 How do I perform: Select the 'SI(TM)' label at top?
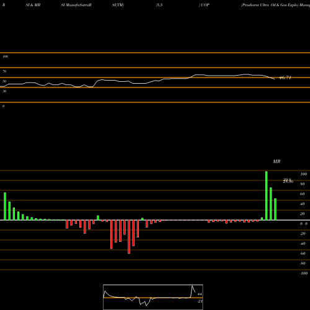[x=118, y=5]
